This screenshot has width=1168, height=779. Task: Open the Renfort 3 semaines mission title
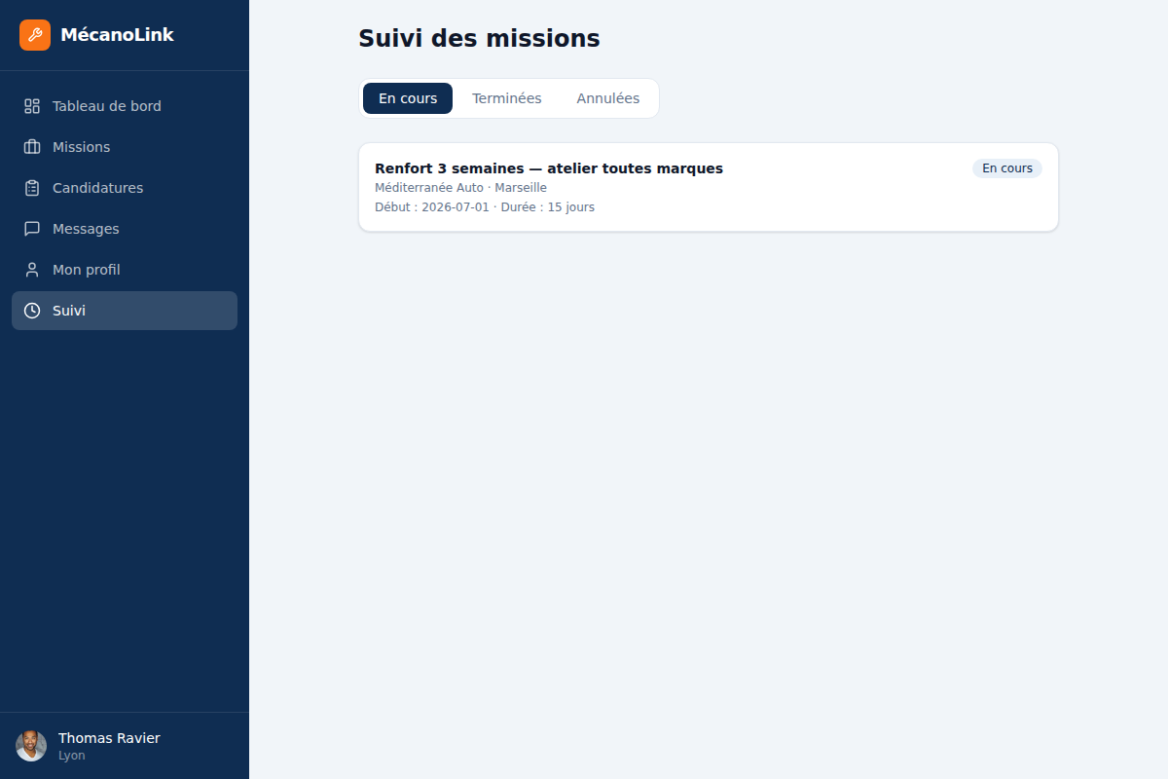pyautogui.click(x=549, y=168)
